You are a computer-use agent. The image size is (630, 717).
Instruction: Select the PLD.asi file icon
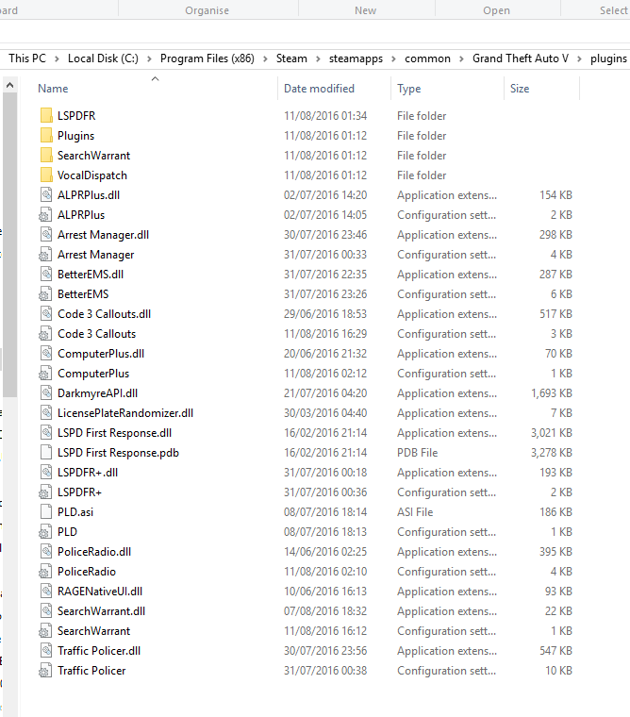tap(46, 512)
